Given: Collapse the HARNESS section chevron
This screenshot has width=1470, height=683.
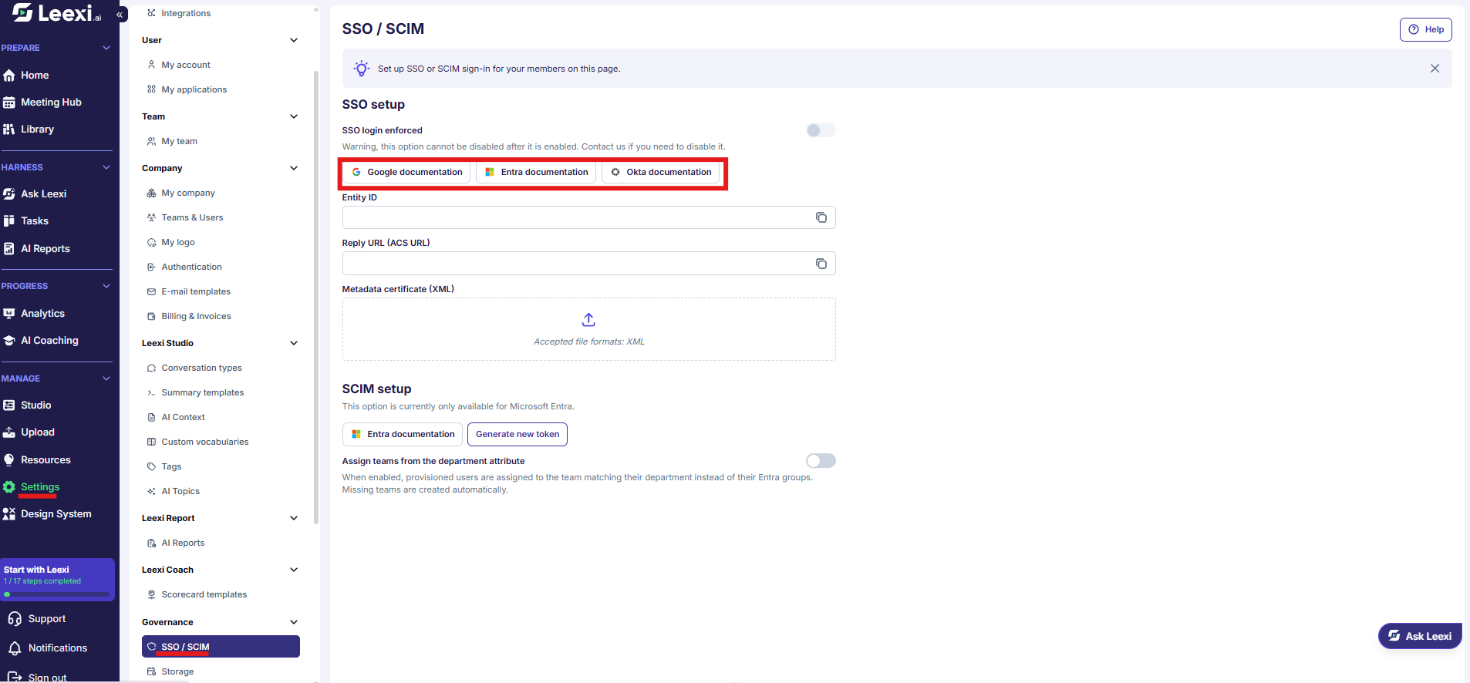Looking at the screenshot, I should point(106,167).
